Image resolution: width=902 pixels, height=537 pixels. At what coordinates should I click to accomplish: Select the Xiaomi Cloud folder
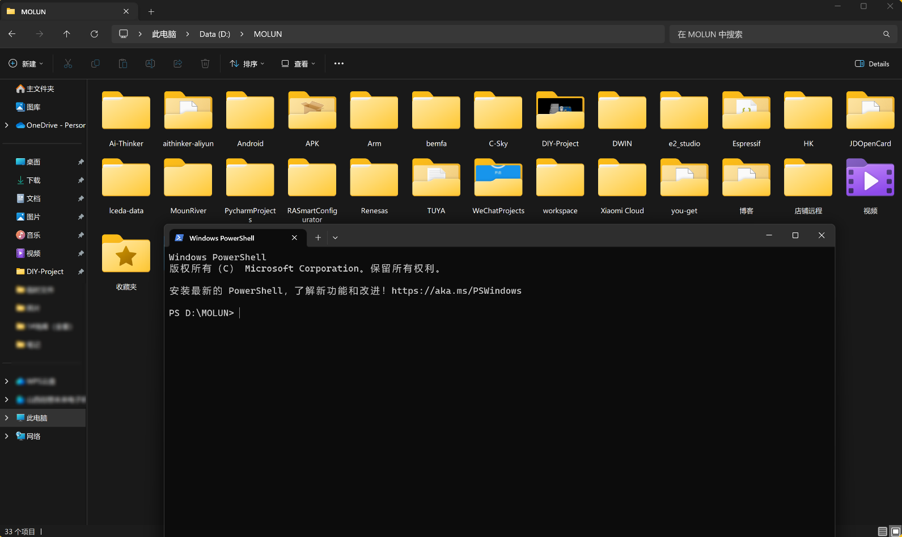point(622,186)
